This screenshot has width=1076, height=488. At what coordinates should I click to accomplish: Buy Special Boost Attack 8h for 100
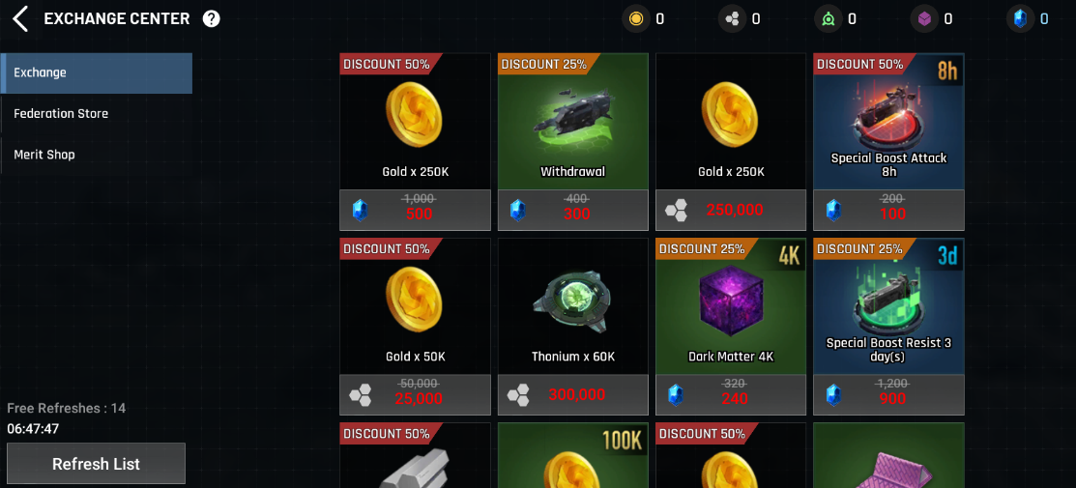click(x=888, y=210)
